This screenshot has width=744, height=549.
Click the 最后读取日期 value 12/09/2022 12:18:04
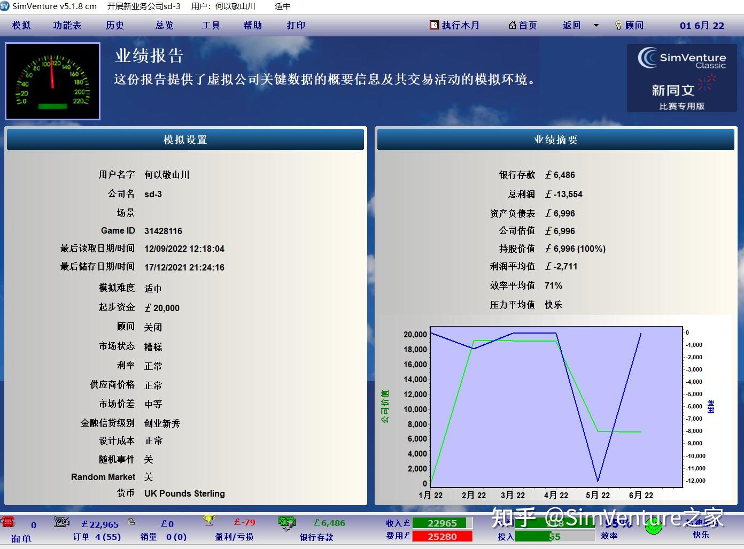click(184, 249)
